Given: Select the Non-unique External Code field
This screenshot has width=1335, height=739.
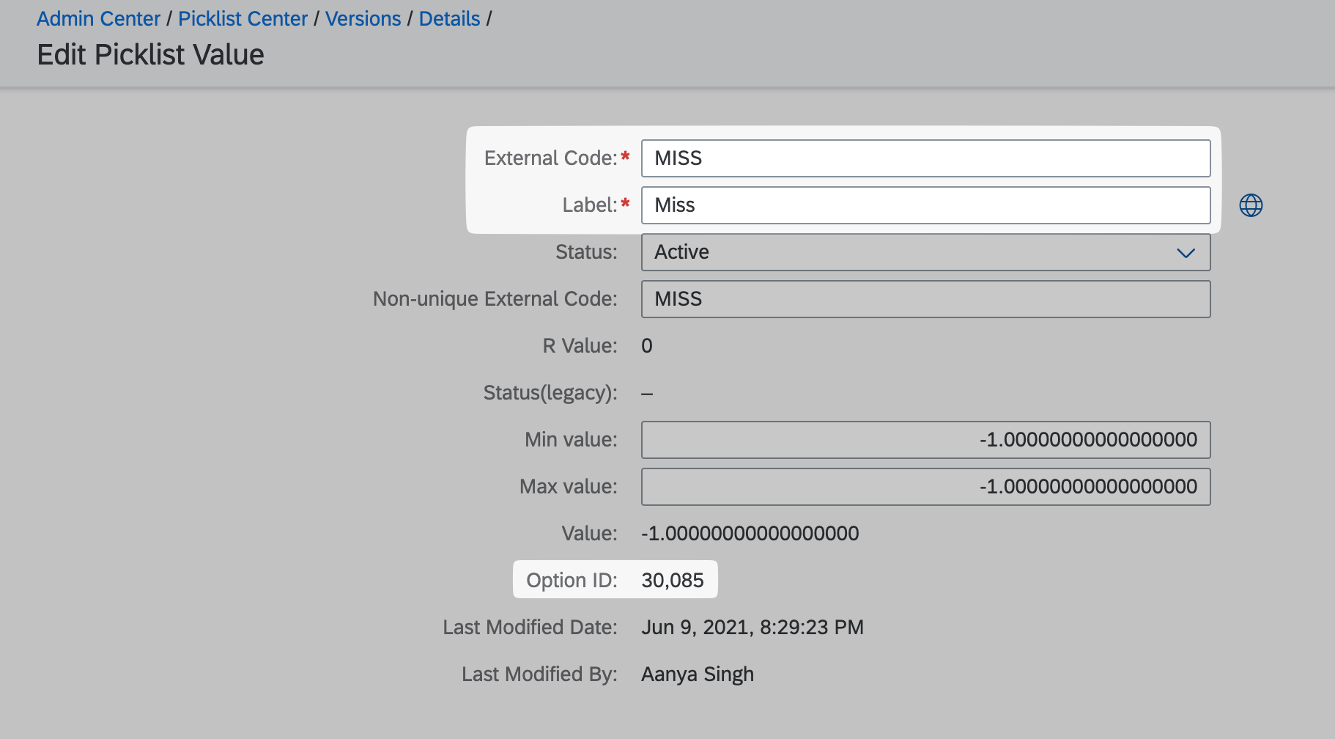Looking at the screenshot, I should 925,299.
